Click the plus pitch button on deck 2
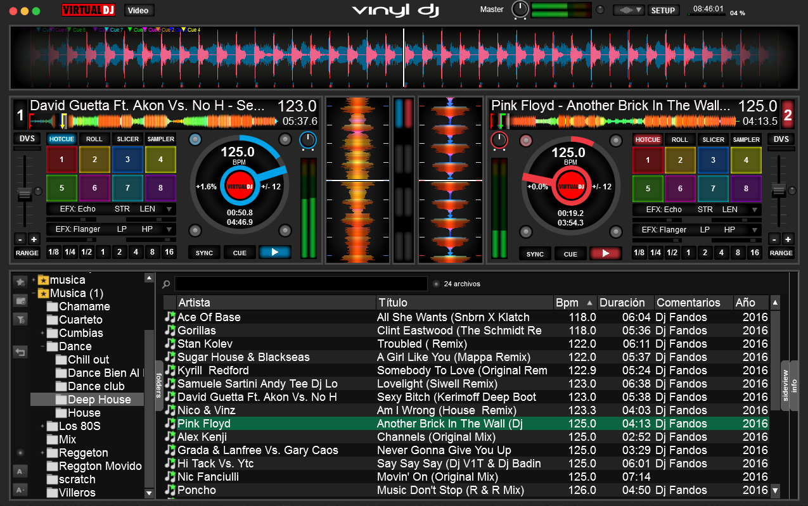 pyautogui.click(x=788, y=239)
